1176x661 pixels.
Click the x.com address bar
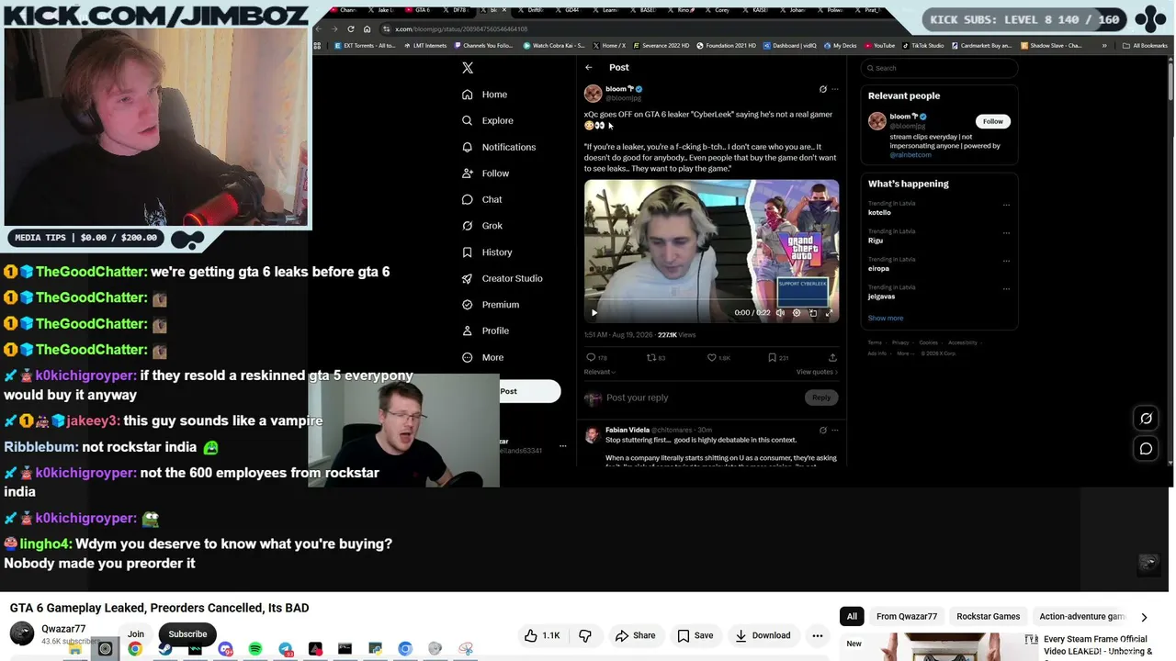(x=643, y=29)
